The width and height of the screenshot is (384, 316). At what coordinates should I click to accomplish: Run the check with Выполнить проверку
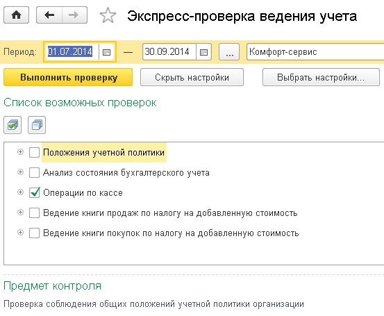coord(68,77)
